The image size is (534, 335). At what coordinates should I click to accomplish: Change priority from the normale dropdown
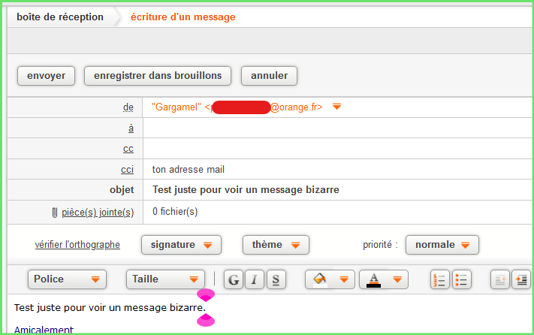[x=442, y=245]
